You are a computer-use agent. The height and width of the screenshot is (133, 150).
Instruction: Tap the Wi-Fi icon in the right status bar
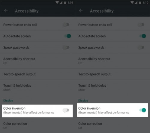click(132, 2)
